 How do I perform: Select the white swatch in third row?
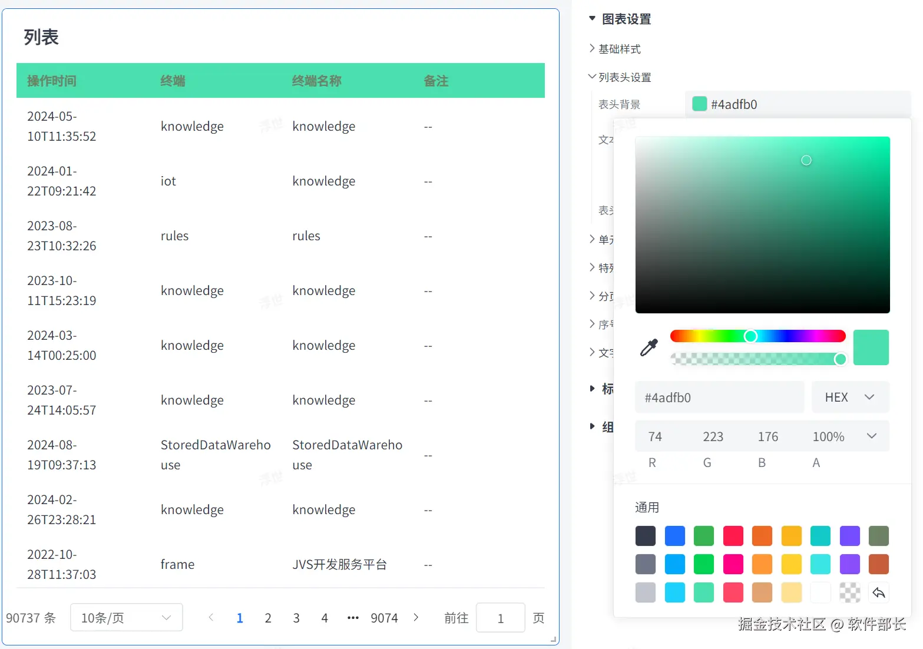[821, 592]
